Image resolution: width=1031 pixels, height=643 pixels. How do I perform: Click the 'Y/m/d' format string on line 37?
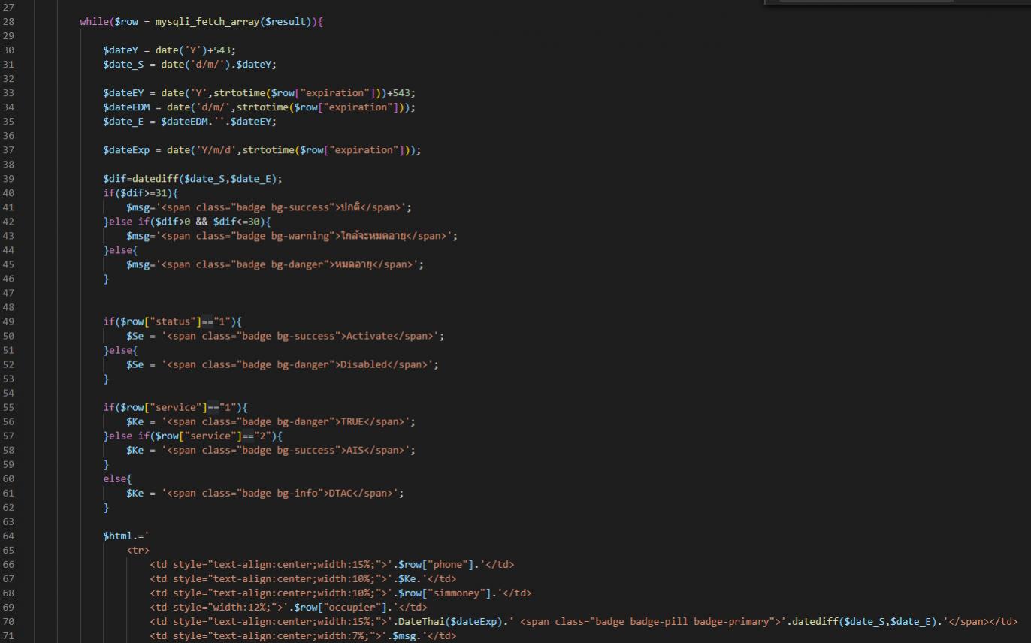[x=216, y=150]
